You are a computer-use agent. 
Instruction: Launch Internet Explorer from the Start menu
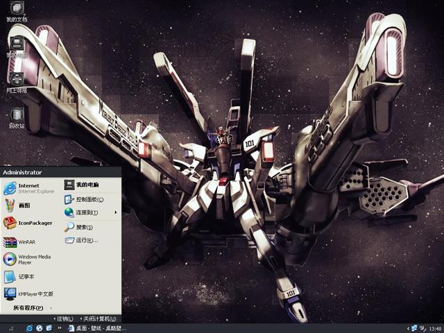click(31, 188)
